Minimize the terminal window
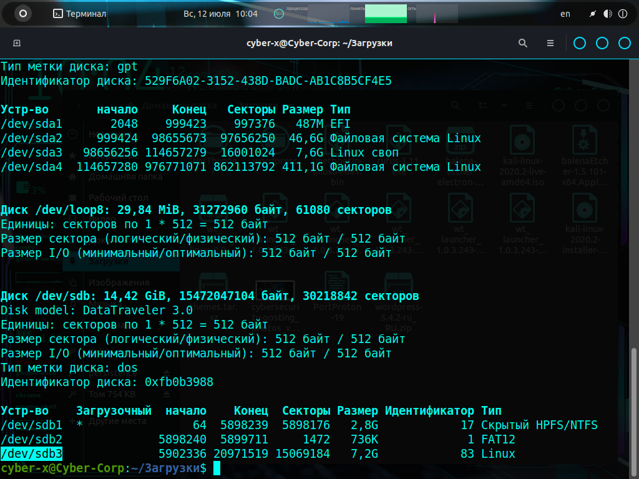639x479 pixels. tap(580, 43)
